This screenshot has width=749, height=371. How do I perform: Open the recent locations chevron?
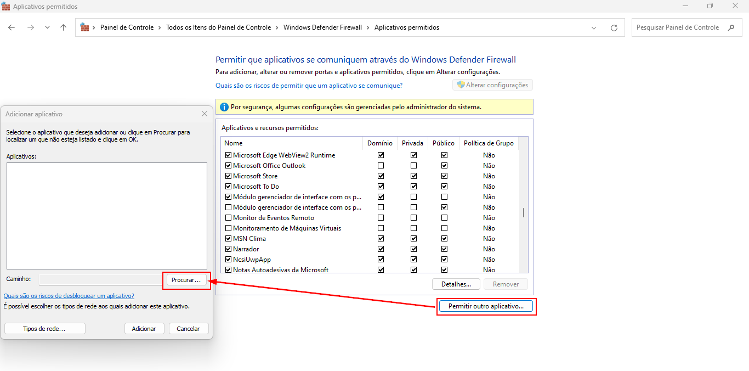pos(47,27)
